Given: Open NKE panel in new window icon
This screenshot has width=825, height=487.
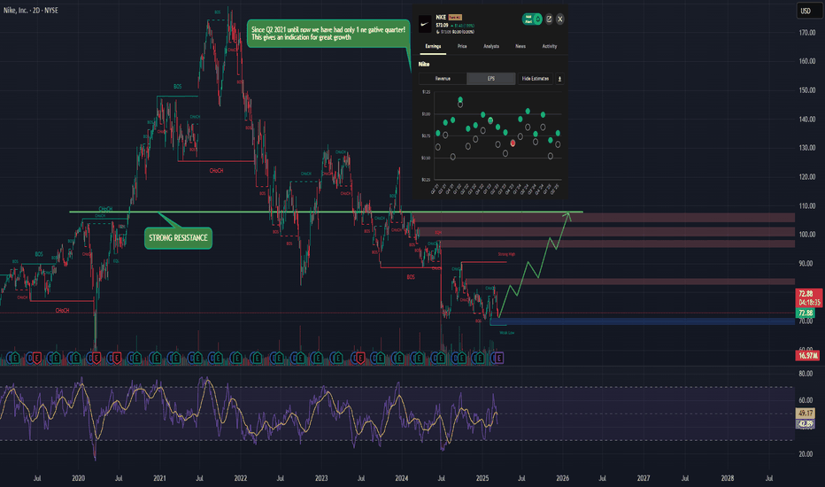Looking at the screenshot, I should point(549,19).
